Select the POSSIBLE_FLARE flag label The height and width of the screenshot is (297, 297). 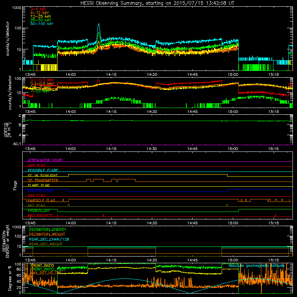click(x=43, y=170)
